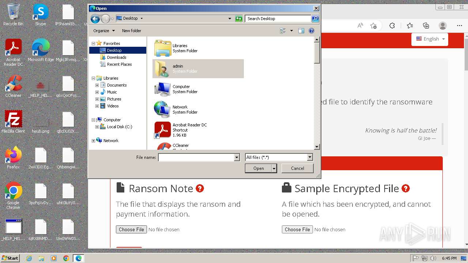Open the Organize menu

[x=104, y=31]
